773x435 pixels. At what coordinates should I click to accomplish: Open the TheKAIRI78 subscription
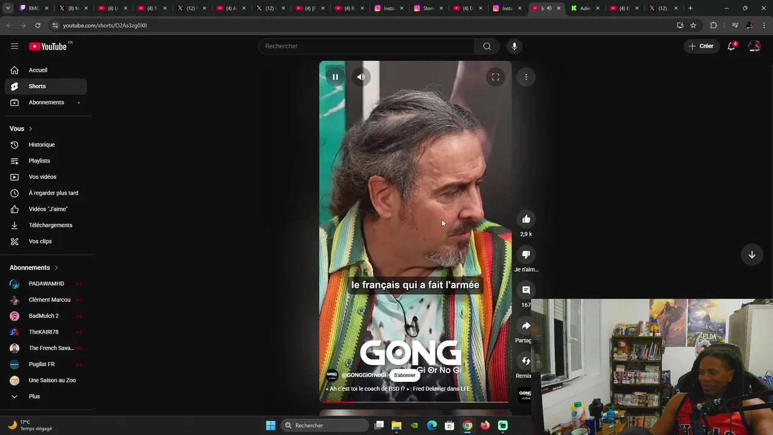[46, 332]
